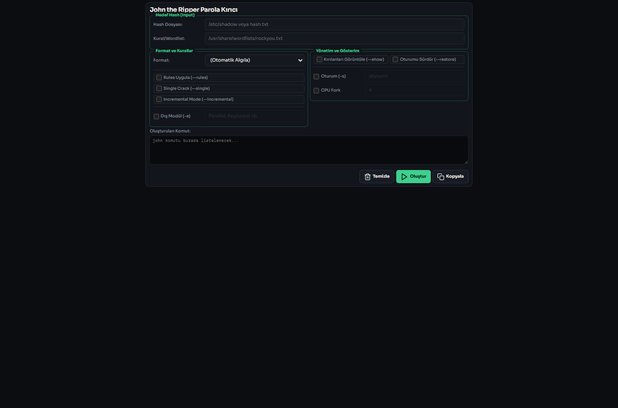618x408 pixels.
Task: Focus the Hash Dosyası input field
Action: click(x=334, y=24)
